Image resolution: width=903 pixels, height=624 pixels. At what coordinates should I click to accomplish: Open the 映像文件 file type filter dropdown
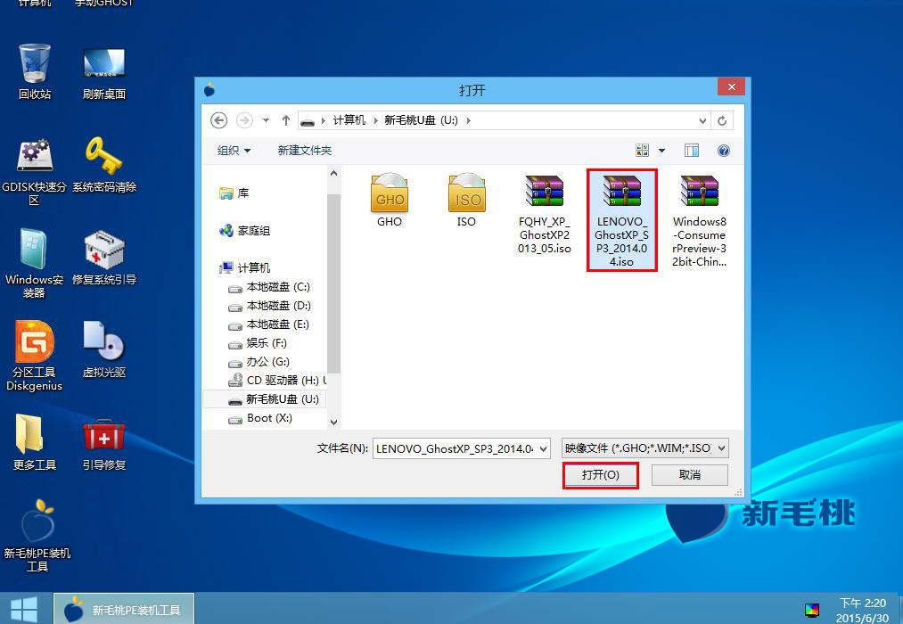coord(645,447)
